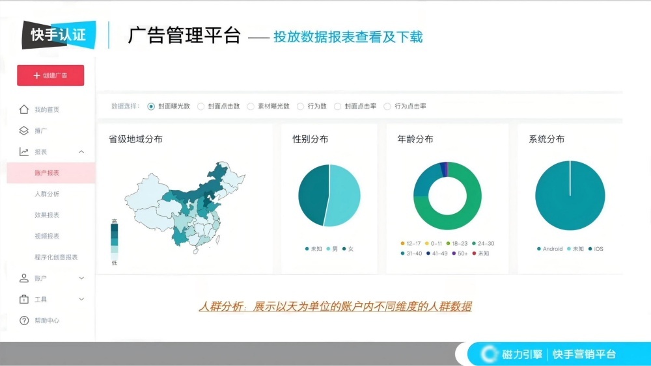Click the 24-30 age legend entry
The width and height of the screenshot is (651, 366).
point(483,243)
